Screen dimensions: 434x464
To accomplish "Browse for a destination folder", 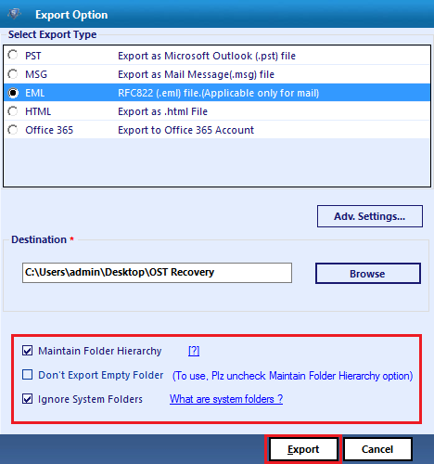I will coord(368,274).
